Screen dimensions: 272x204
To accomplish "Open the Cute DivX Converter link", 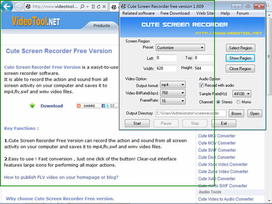I will point(217,157).
